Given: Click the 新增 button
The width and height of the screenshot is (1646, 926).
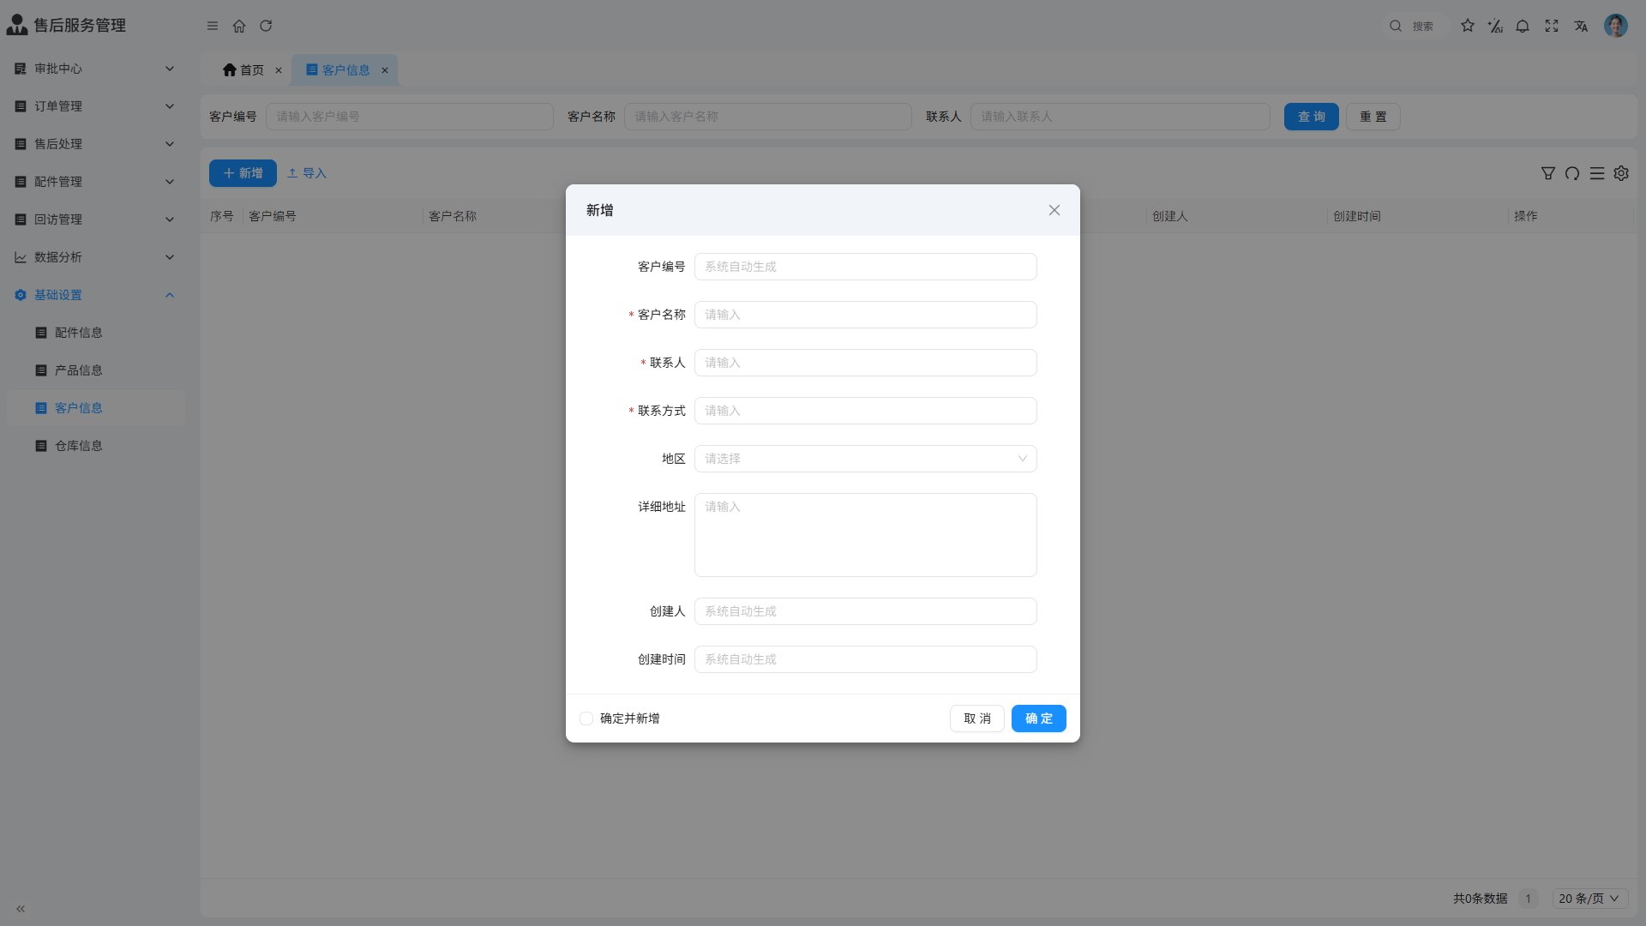Looking at the screenshot, I should coord(243,173).
